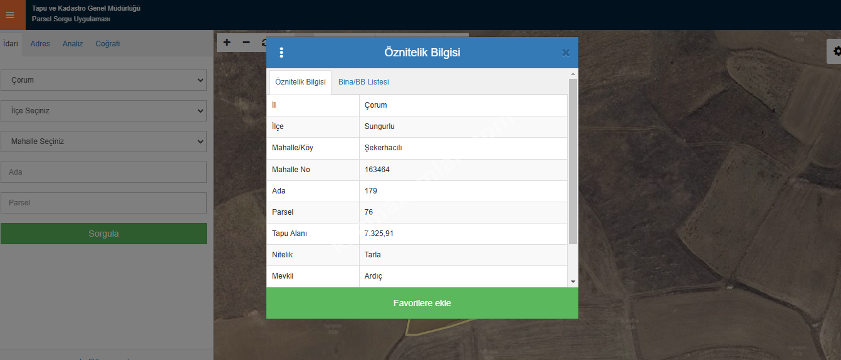
Task: Open the Mahalle Seçiniz dropdown
Action: click(x=103, y=141)
